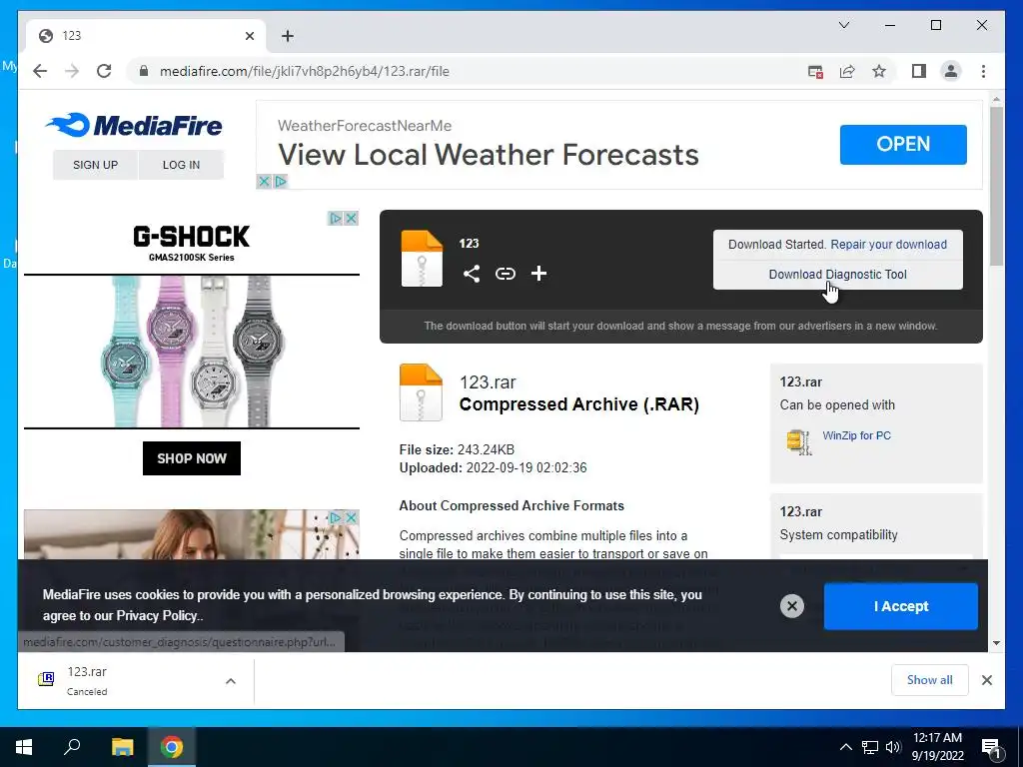Click the 123.rar archive icon beside Compressed Archive
The image size is (1023, 767).
coord(421,391)
